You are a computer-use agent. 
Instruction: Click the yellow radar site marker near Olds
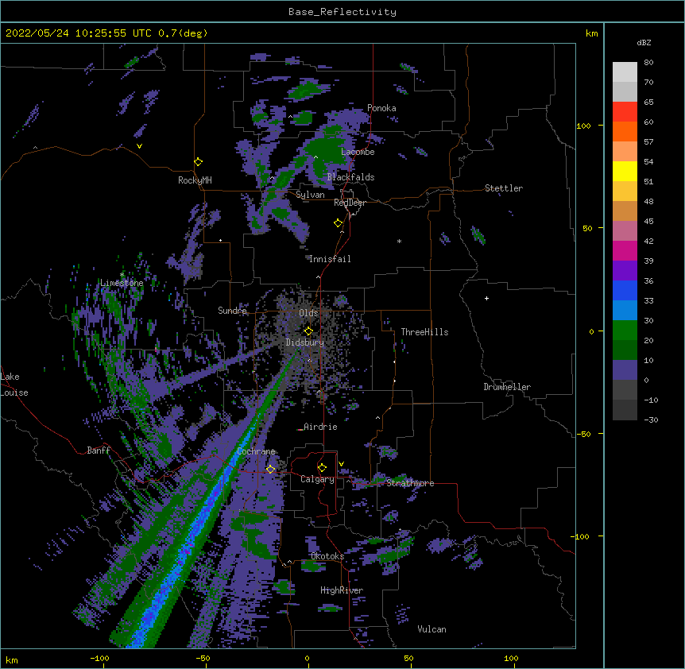pyautogui.click(x=308, y=331)
